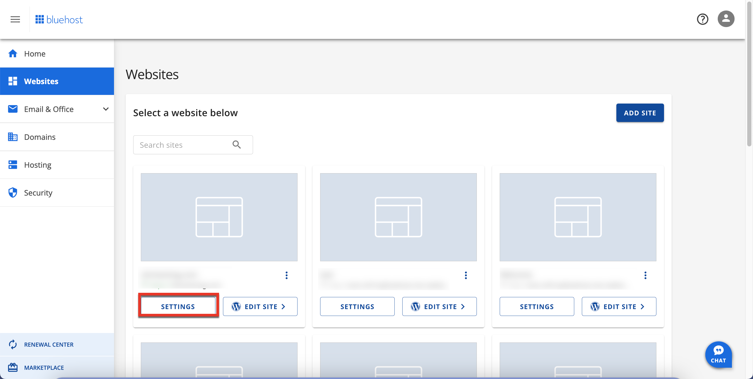Open Domains in the sidebar
This screenshot has height=379, width=753.
[57, 137]
